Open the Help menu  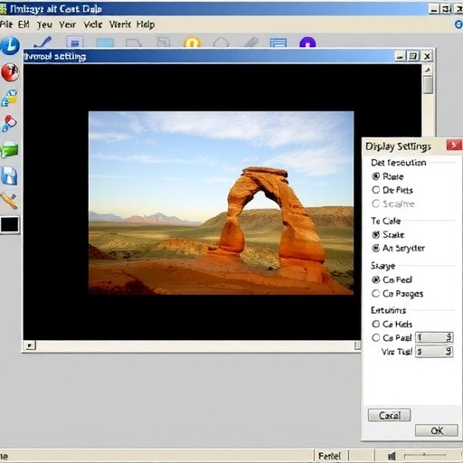point(146,24)
